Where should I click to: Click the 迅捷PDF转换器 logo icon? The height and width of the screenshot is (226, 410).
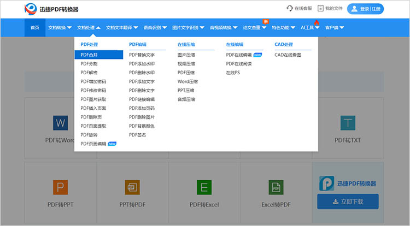(31, 9)
